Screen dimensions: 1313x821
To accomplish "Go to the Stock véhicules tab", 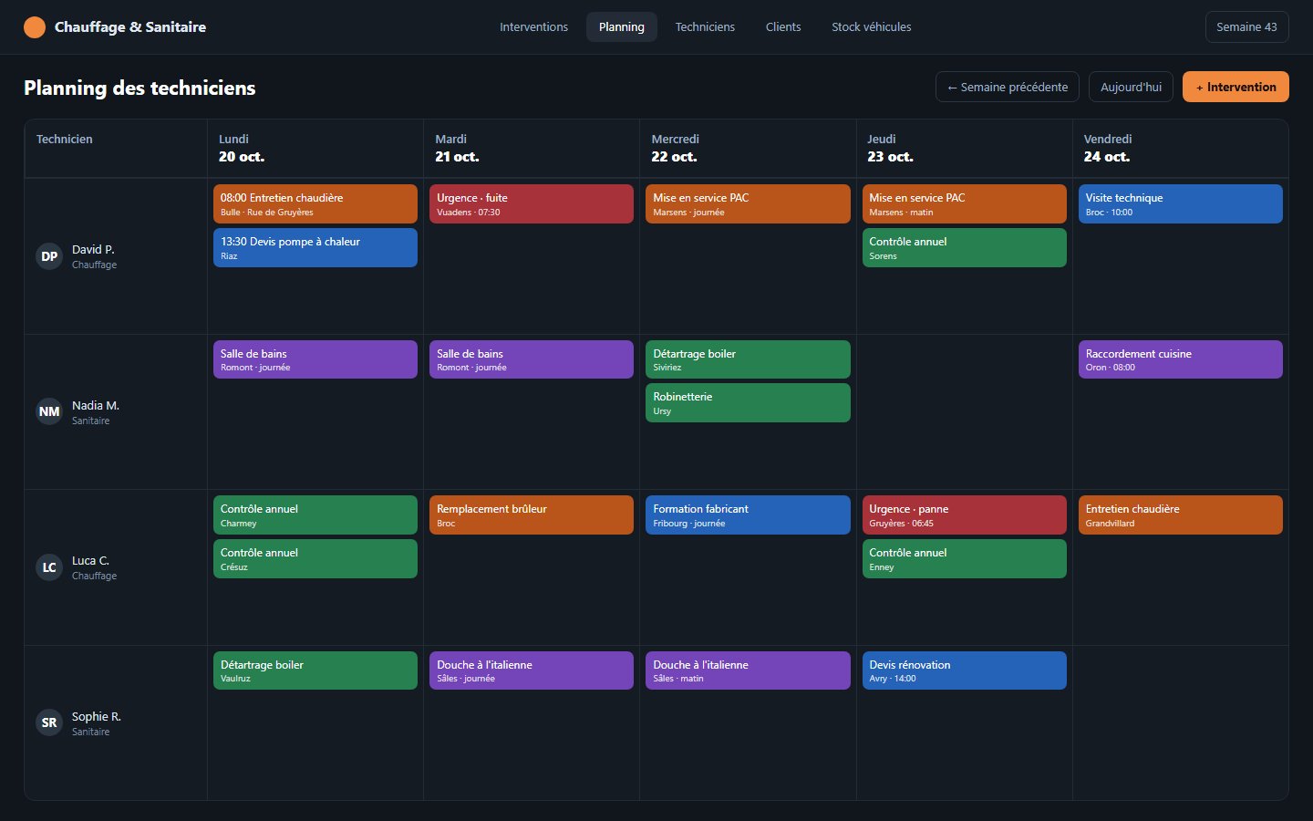I will (871, 27).
